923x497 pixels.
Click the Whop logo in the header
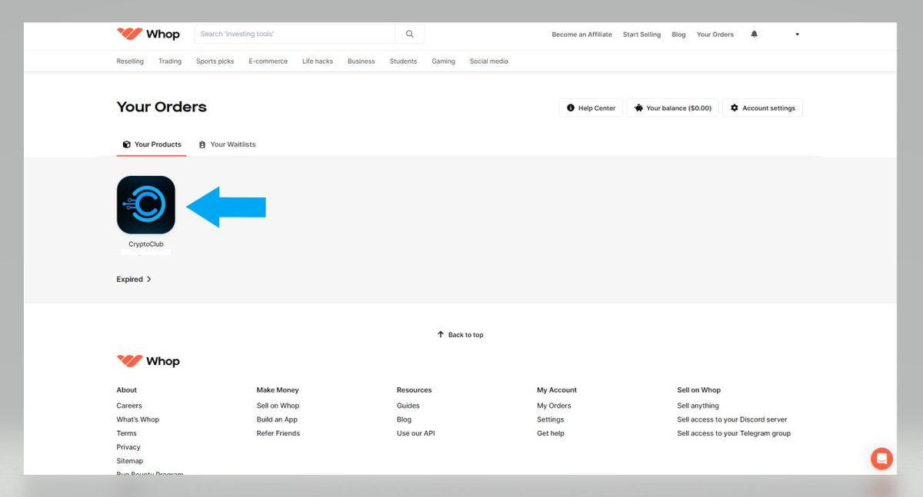148,34
